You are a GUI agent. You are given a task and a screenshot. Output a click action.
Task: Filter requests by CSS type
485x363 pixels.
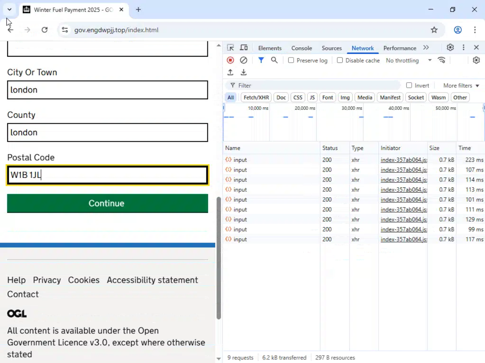coord(298,97)
